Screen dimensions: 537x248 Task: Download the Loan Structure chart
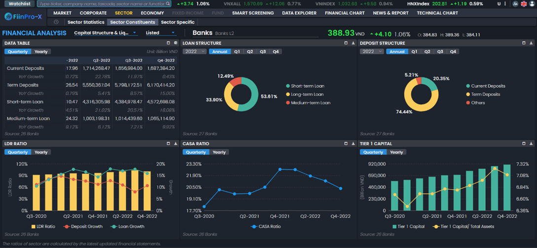pos(353,43)
